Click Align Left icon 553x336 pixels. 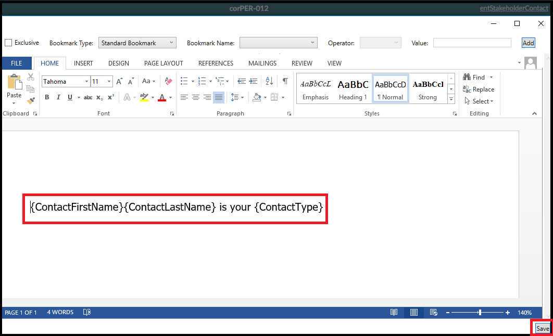pyautogui.click(x=184, y=97)
